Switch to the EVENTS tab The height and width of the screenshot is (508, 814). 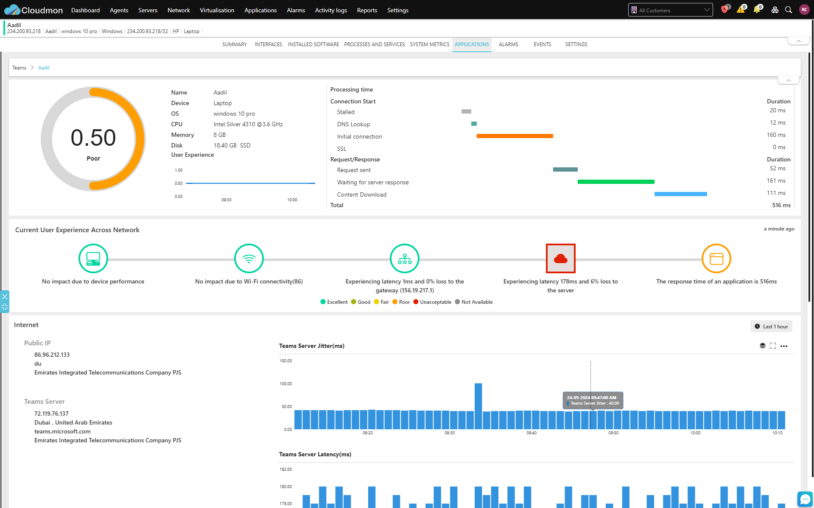pos(542,44)
